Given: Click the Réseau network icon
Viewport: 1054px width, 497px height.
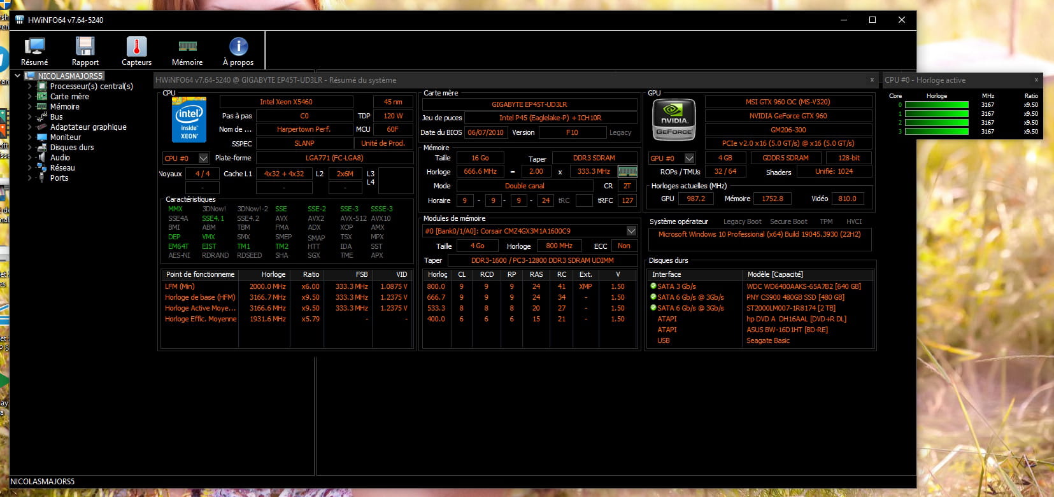Looking at the screenshot, I should pyautogui.click(x=42, y=167).
